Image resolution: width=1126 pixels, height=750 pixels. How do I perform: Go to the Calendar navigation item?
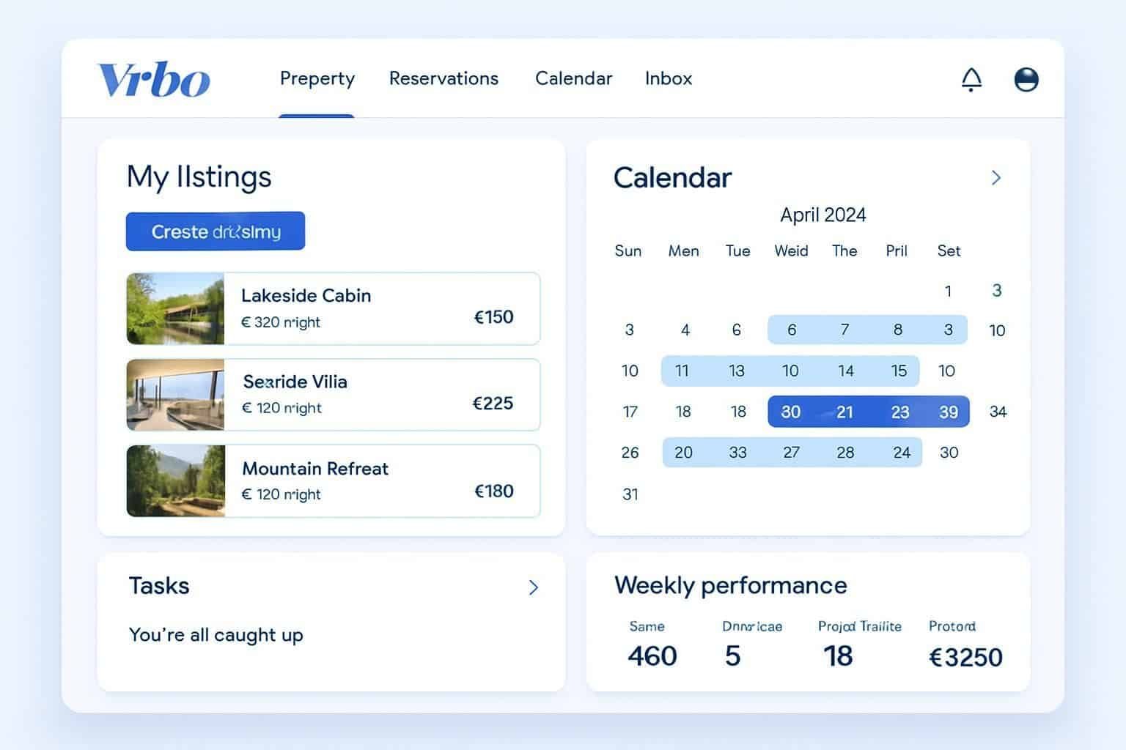[x=573, y=78]
